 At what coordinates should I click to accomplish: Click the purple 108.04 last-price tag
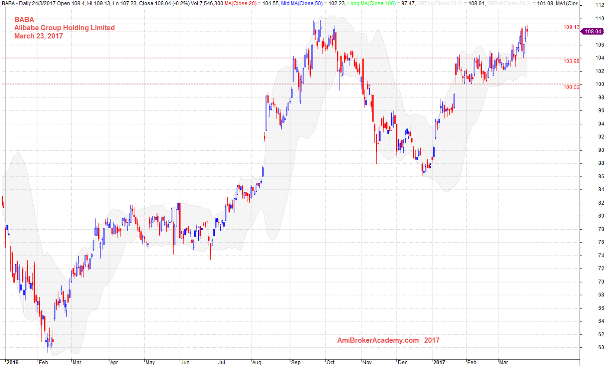tap(592, 31)
